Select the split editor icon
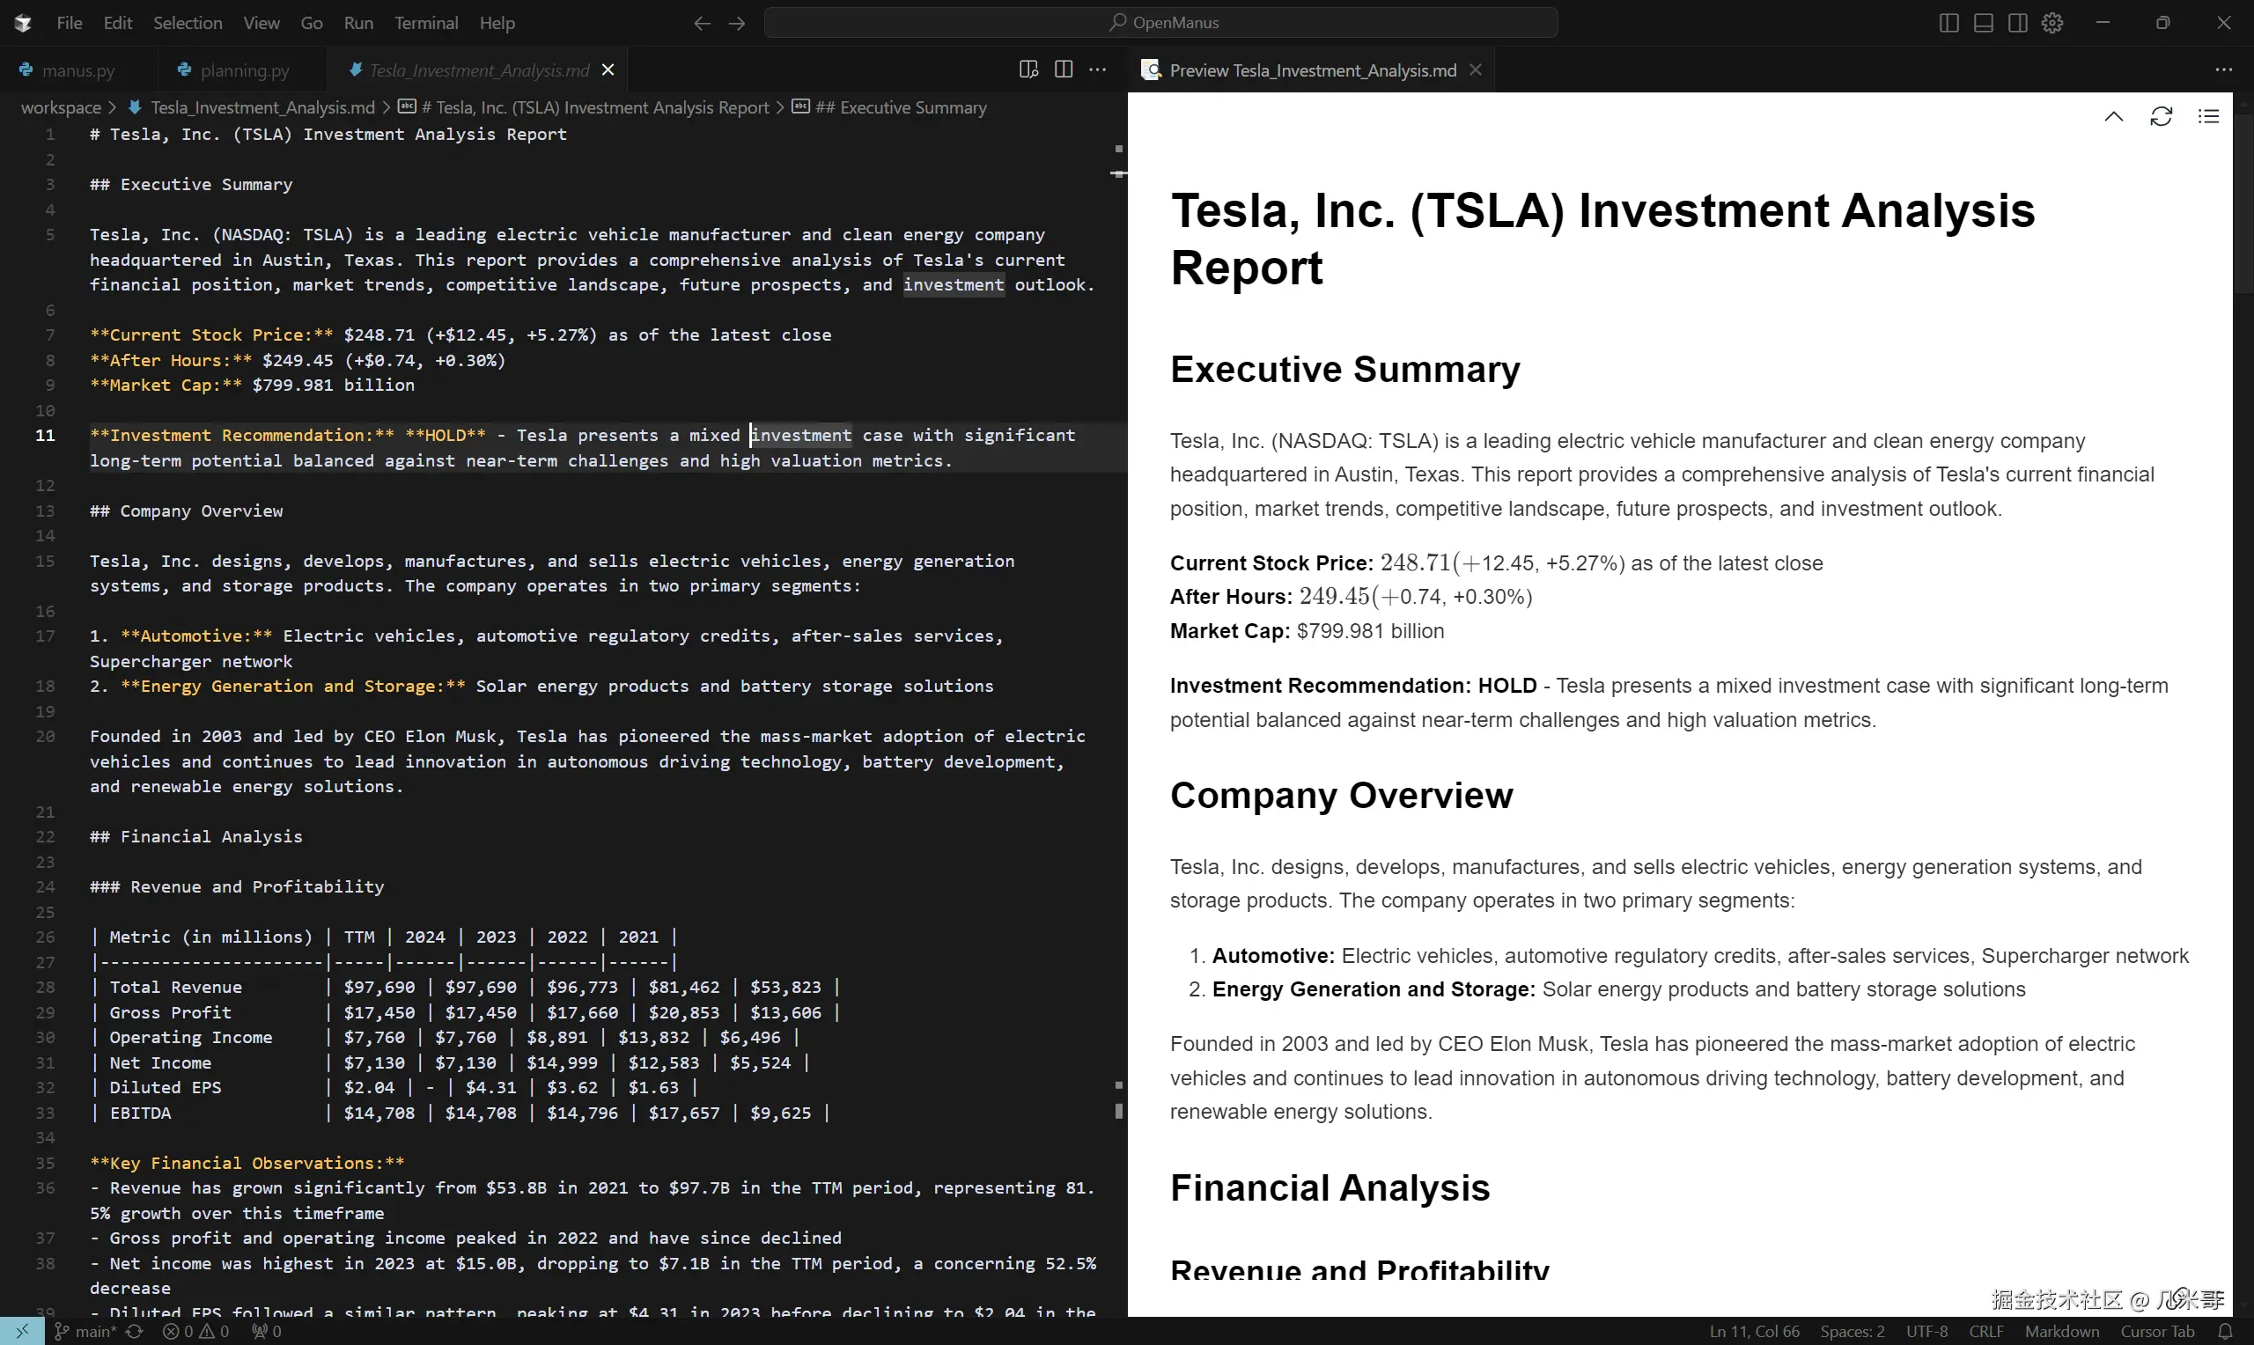The image size is (2254, 1345). (1063, 69)
